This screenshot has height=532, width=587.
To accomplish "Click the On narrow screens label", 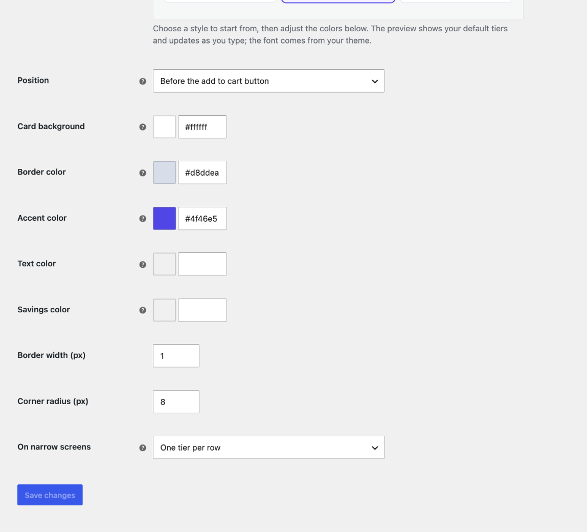I will [x=54, y=447].
